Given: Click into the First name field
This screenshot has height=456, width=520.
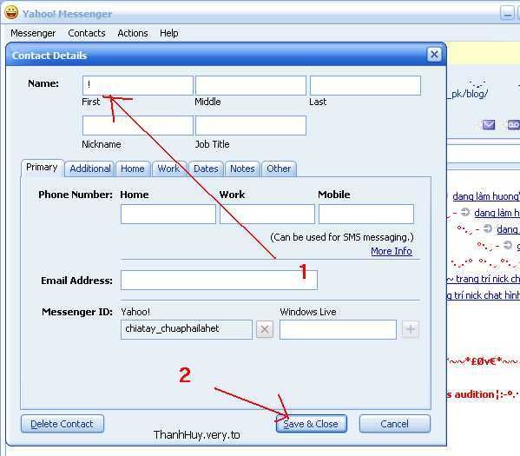Looking at the screenshot, I should click(x=138, y=85).
